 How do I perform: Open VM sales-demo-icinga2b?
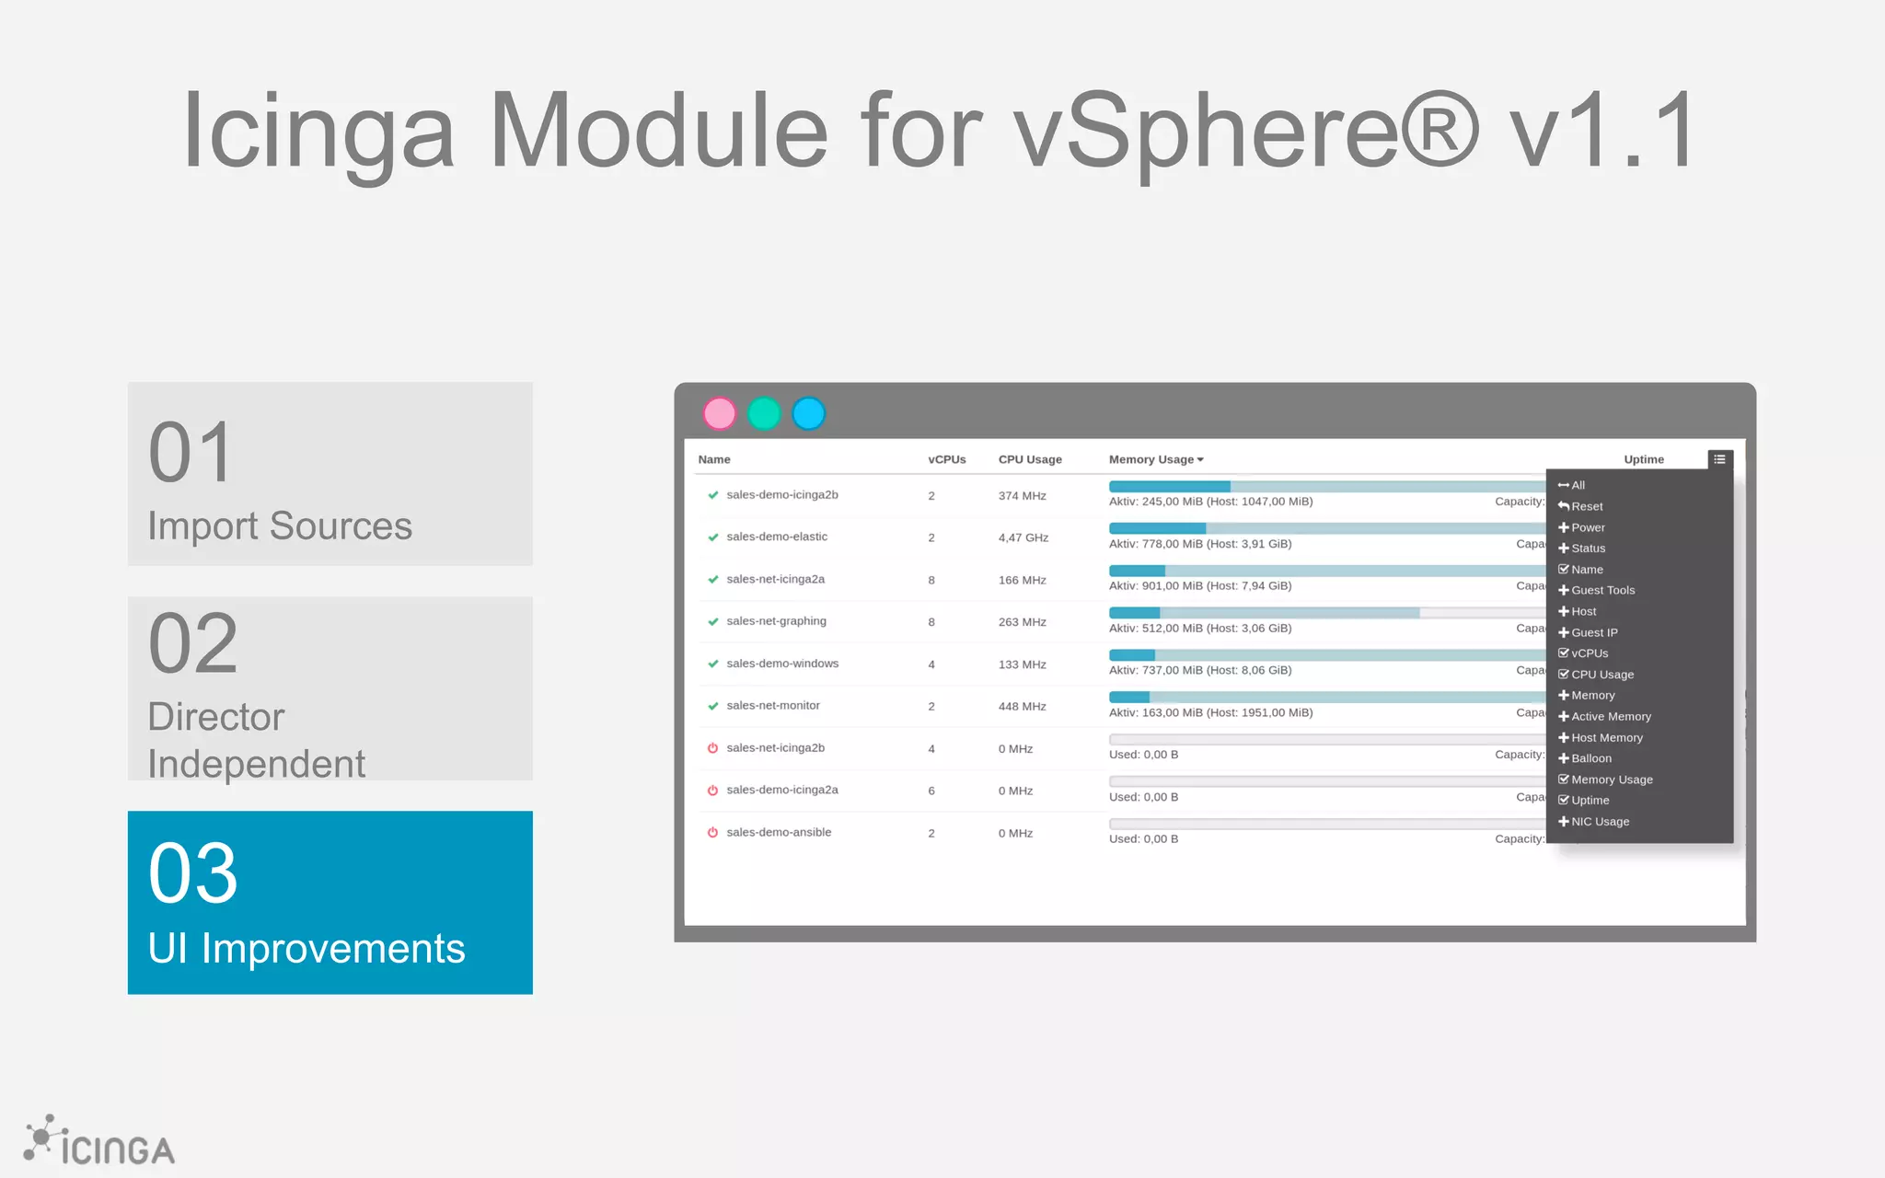pyautogui.click(x=782, y=495)
